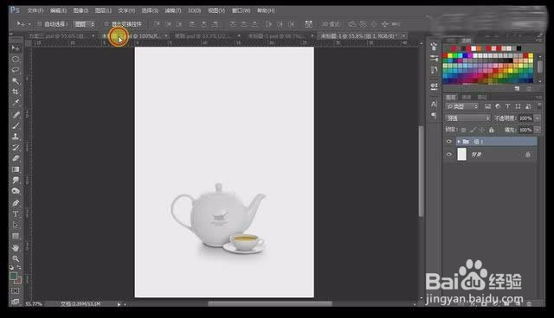Open the layer filter type dropdown

pyautogui.click(x=461, y=106)
